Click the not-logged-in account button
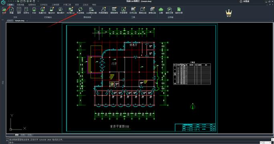The image size is (274, 144). tap(245, 1)
